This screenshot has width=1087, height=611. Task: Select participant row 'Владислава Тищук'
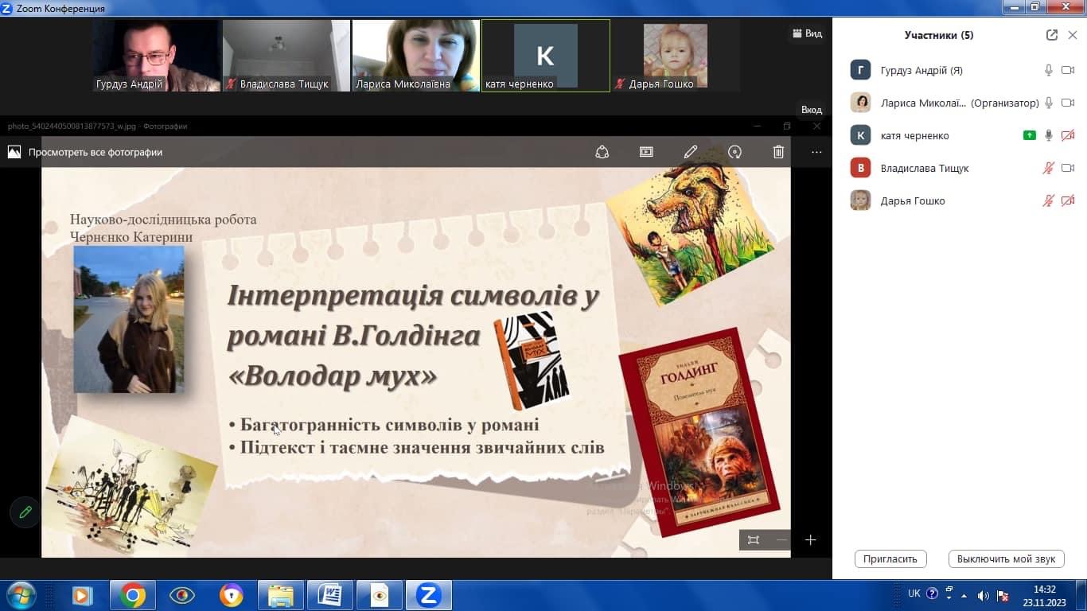[x=960, y=168]
